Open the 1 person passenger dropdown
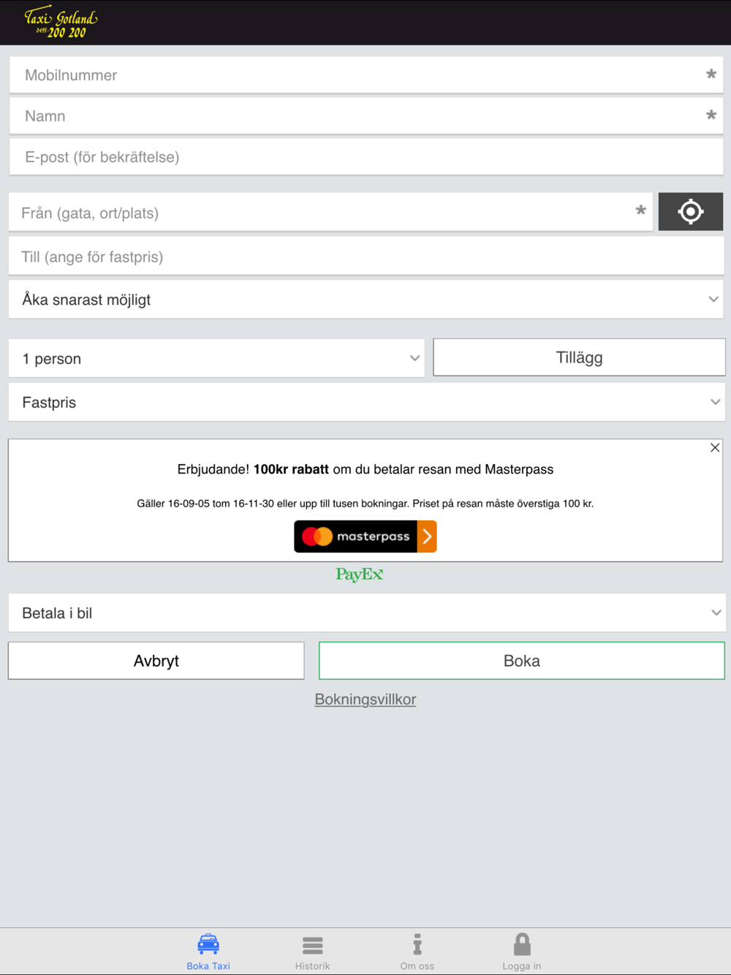The width and height of the screenshot is (731, 975). 216,359
